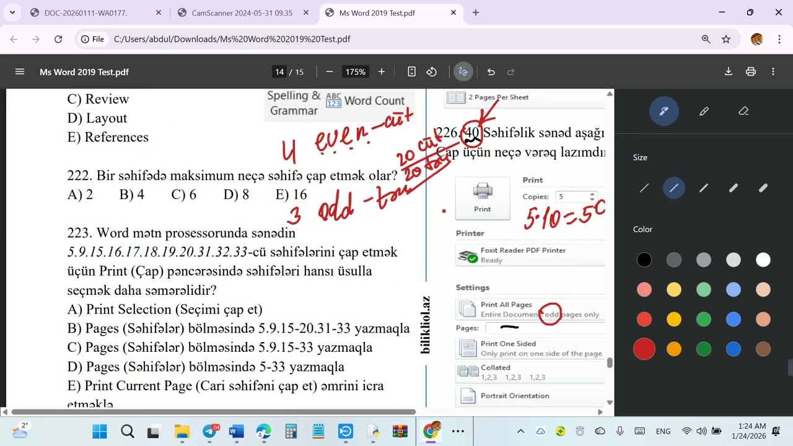Open the Windows Start menu
Image resolution: width=793 pixels, height=446 pixels.
click(100, 431)
